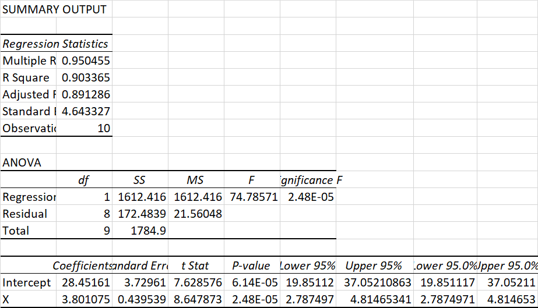This screenshot has width=538, height=308.
Task: Click the X variable row label
Action: click(x=6, y=300)
